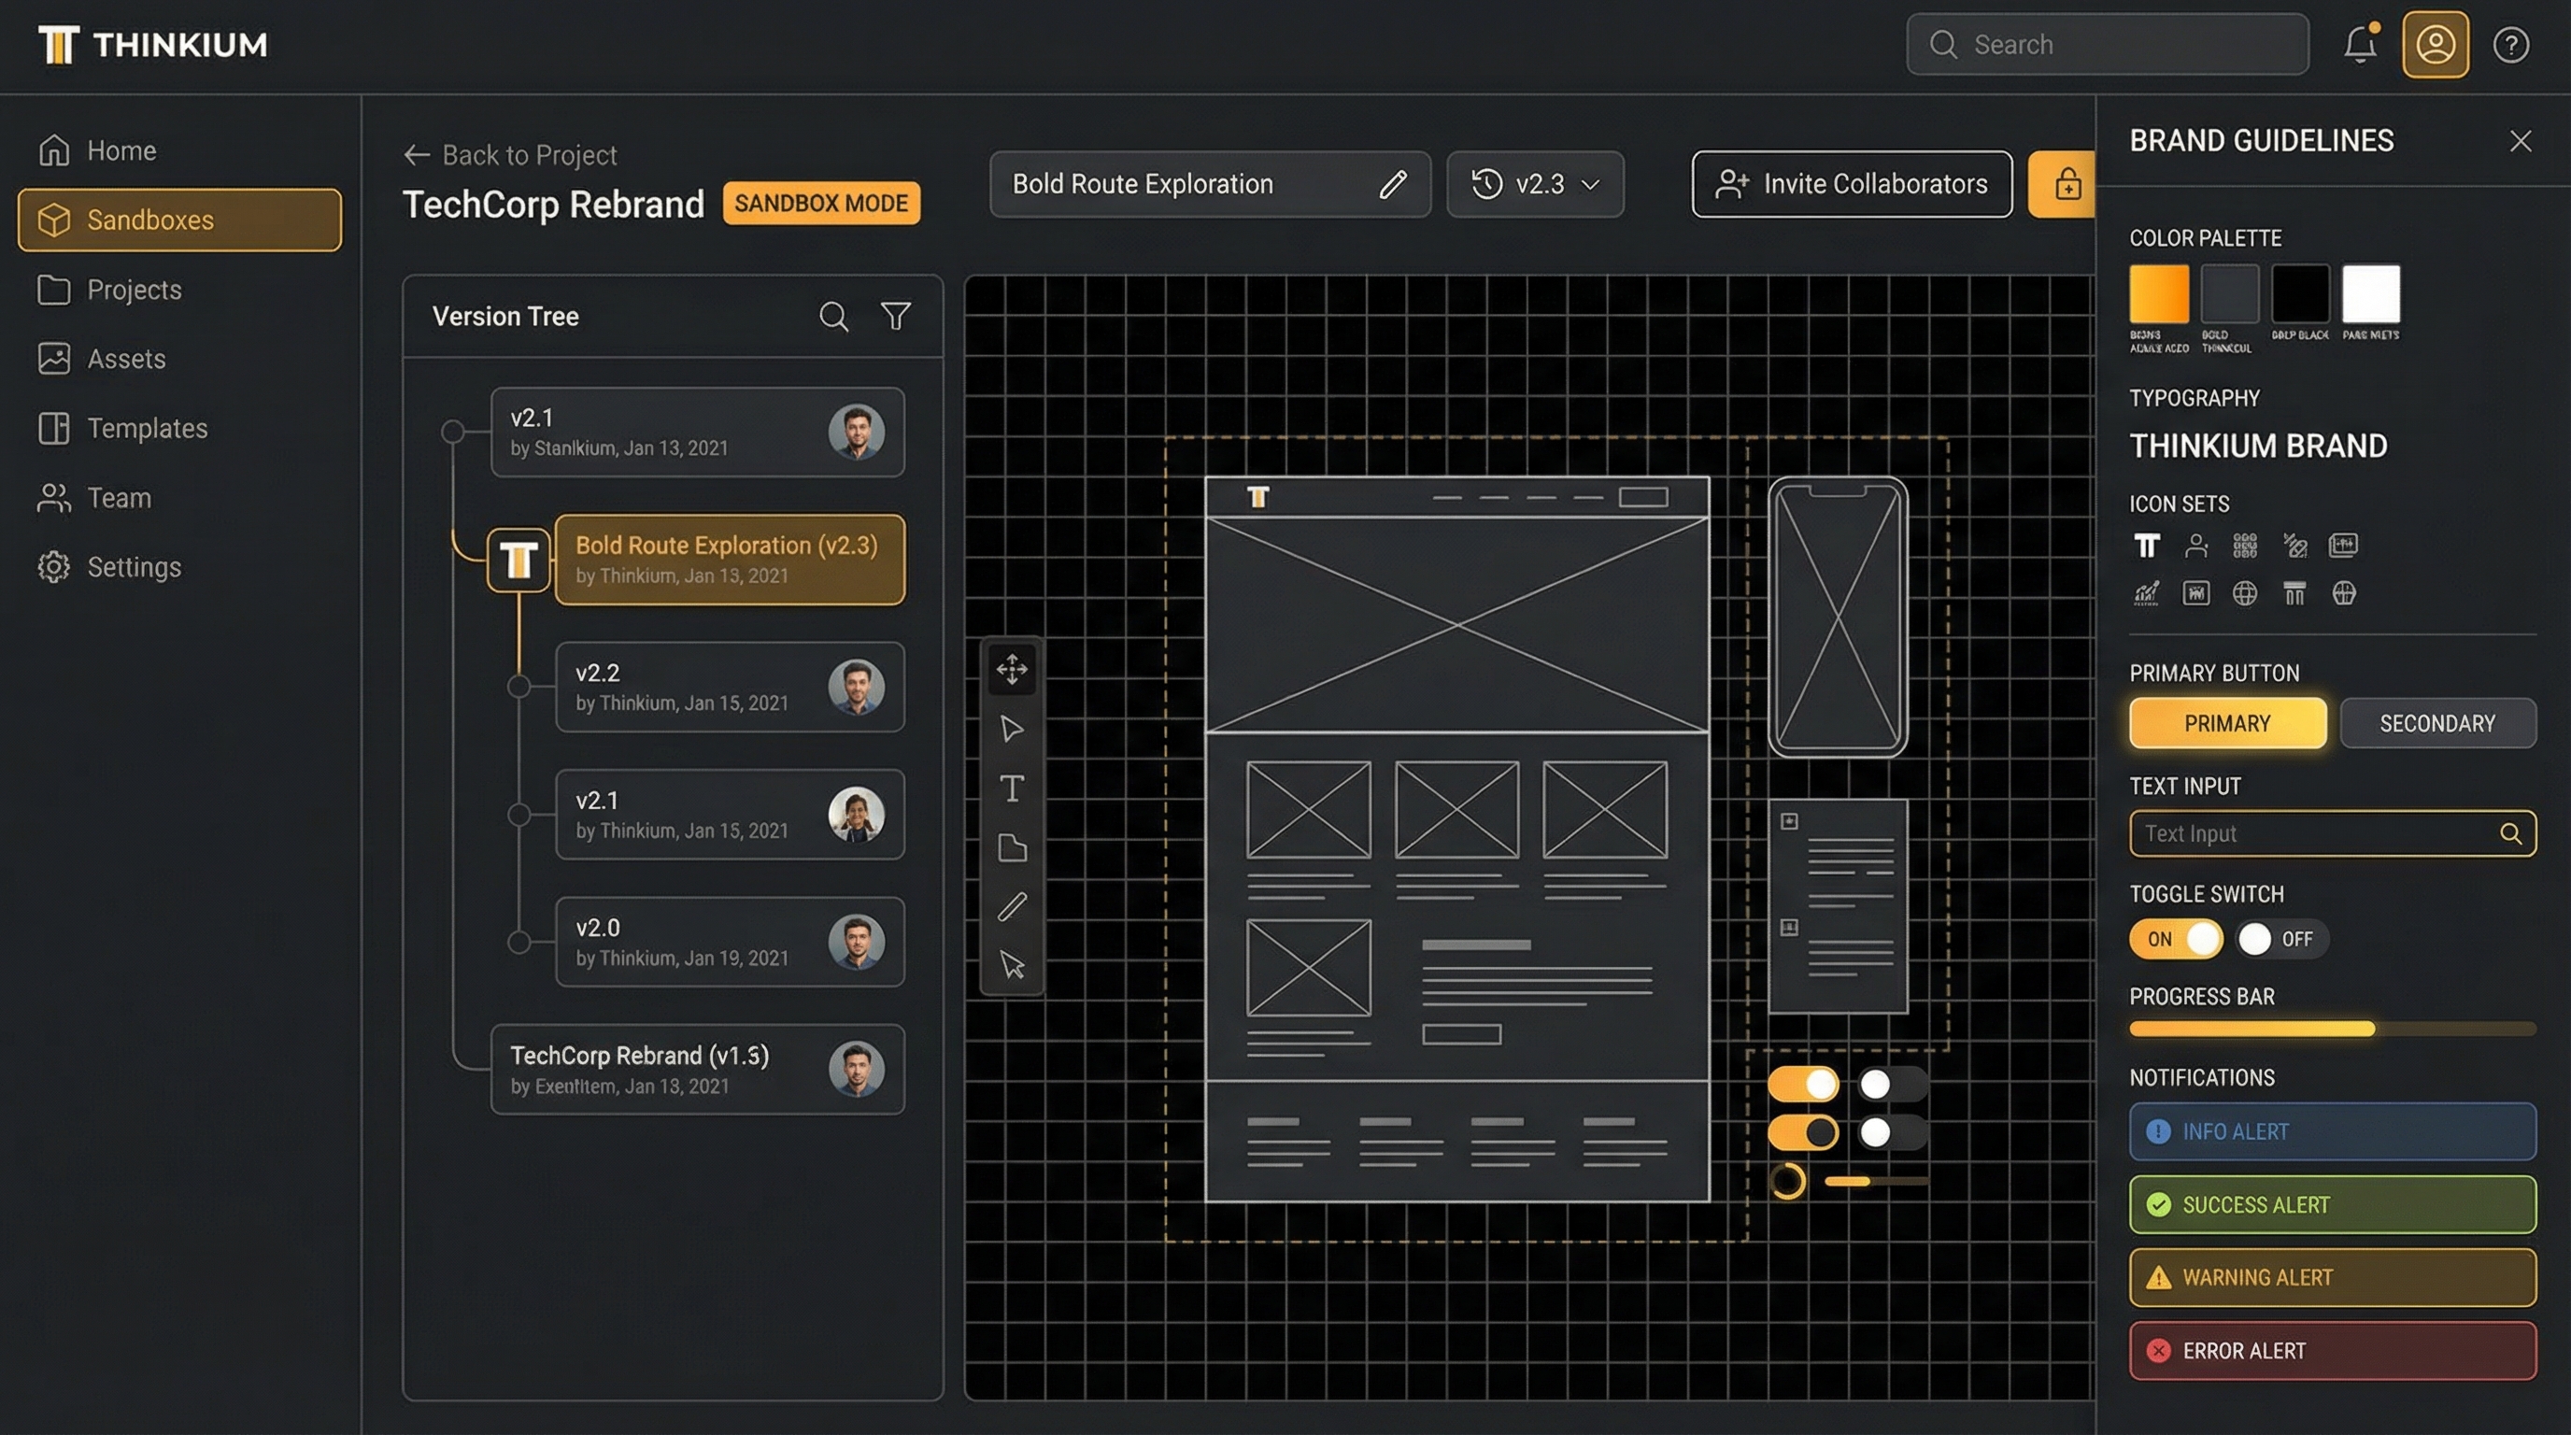The image size is (2571, 1435).
Task: Select the Pen tool in the canvas toolbar
Action: (x=1012, y=906)
